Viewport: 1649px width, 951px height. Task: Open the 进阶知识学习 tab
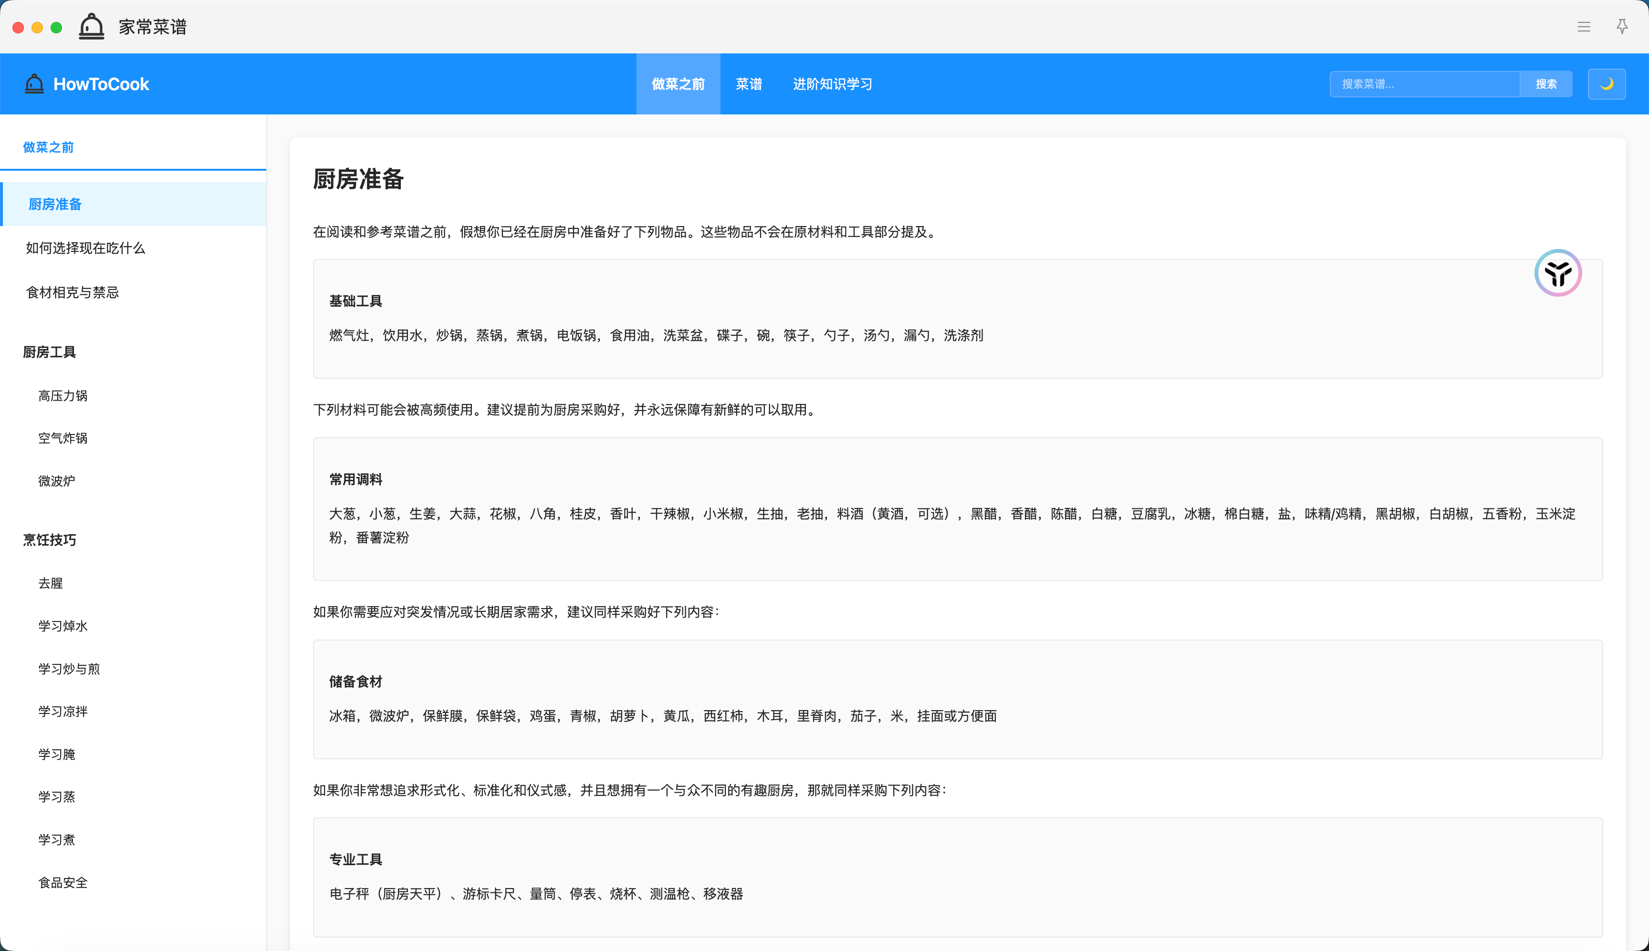(x=832, y=83)
